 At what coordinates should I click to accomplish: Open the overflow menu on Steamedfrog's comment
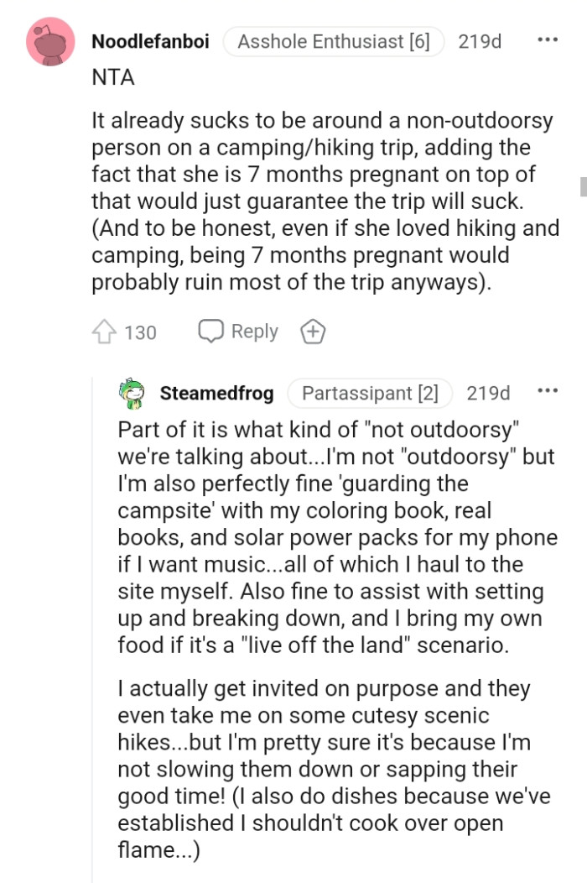pyautogui.click(x=549, y=391)
